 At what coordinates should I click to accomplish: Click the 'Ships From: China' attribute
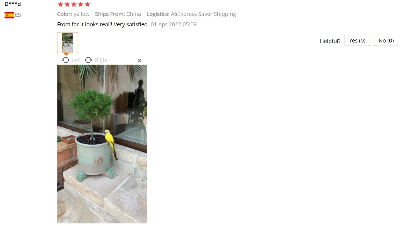[118, 14]
